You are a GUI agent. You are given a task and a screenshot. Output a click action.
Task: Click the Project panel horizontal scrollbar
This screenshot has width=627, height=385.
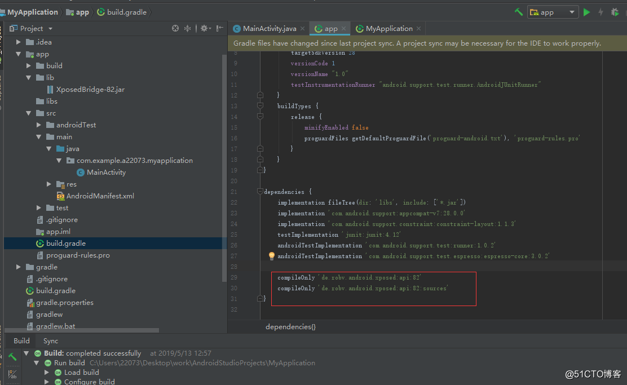(x=82, y=331)
